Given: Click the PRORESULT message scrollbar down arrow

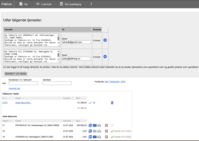Looking at the screenshot, I should click(x=59, y=43).
